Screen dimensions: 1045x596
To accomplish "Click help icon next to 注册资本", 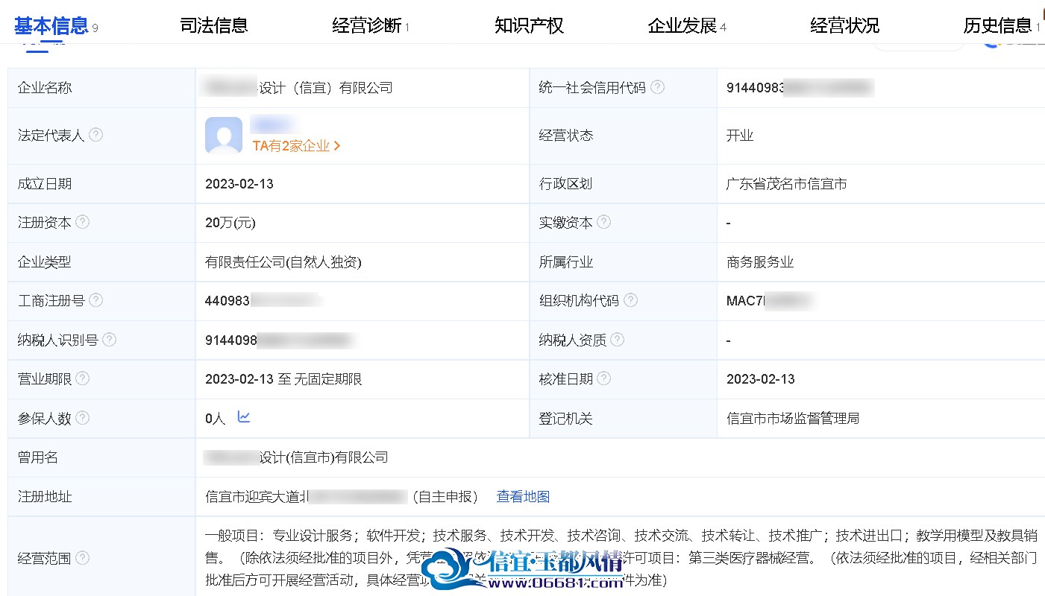I will coord(82,222).
